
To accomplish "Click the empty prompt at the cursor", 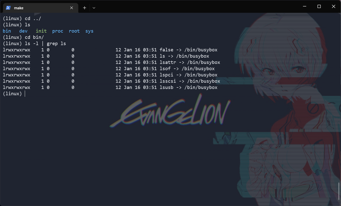I will [x=14, y=94].
